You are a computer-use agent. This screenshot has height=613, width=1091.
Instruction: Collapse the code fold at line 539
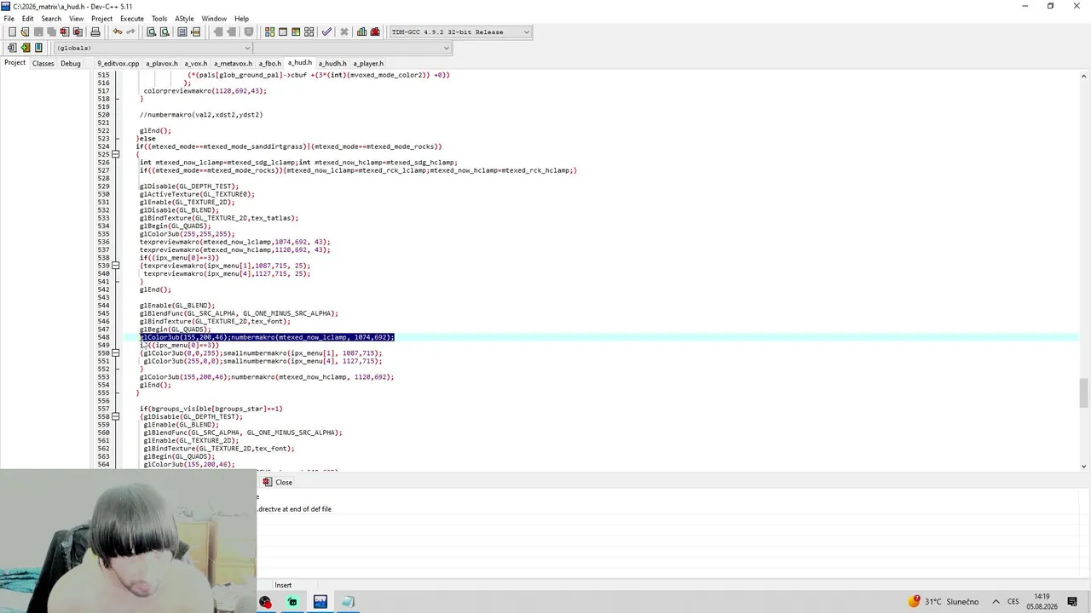[116, 266]
